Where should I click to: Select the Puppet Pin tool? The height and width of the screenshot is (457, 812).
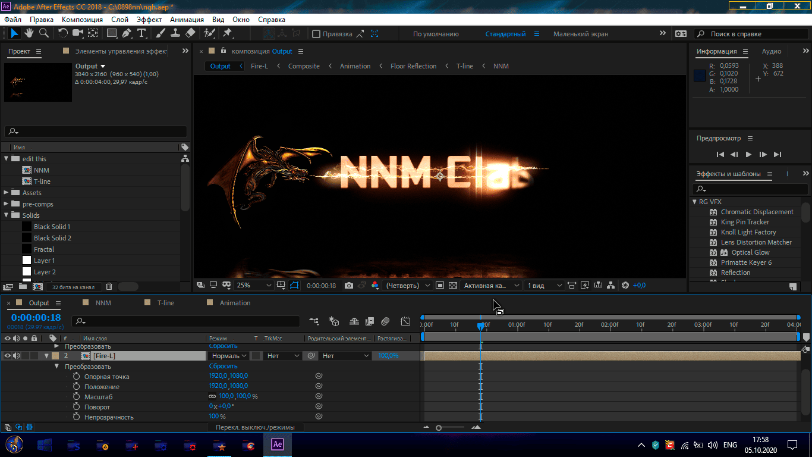pos(227,33)
